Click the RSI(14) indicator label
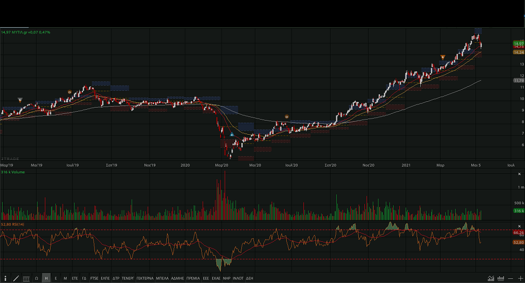 (17, 224)
